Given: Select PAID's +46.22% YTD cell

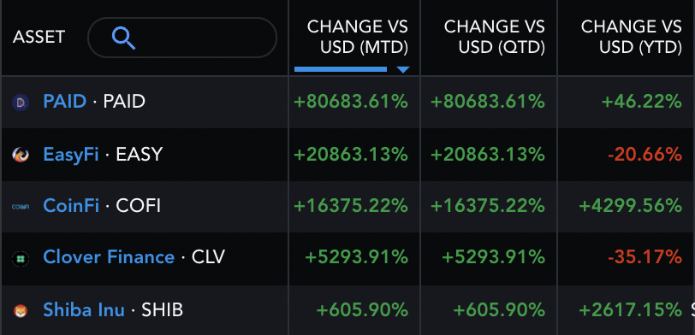Looking at the screenshot, I should 641,102.
